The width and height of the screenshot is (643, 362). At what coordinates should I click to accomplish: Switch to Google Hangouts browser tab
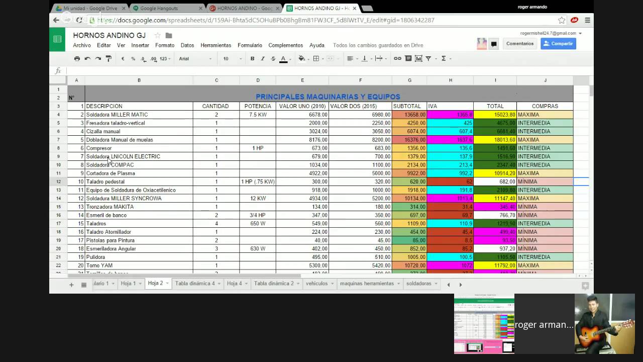[167, 8]
